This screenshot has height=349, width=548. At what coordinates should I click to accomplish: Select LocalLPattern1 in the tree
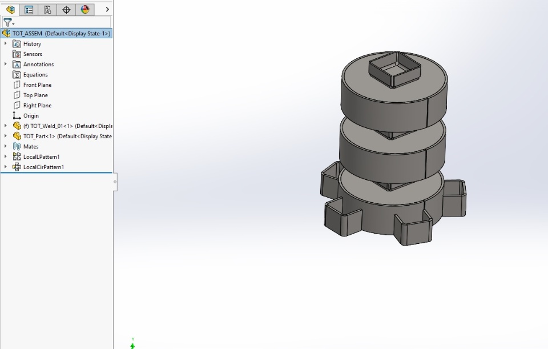41,157
